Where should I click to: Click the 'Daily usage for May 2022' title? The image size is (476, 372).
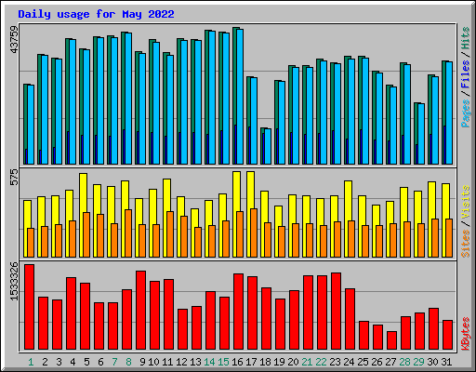click(x=96, y=14)
